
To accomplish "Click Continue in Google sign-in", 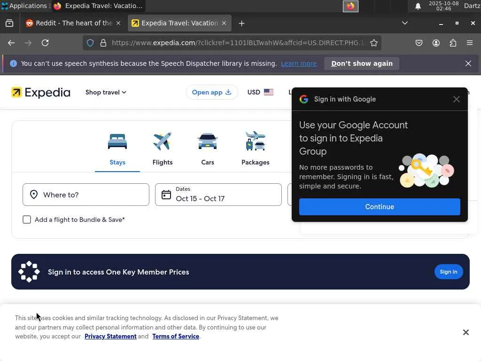I will (380, 207).
